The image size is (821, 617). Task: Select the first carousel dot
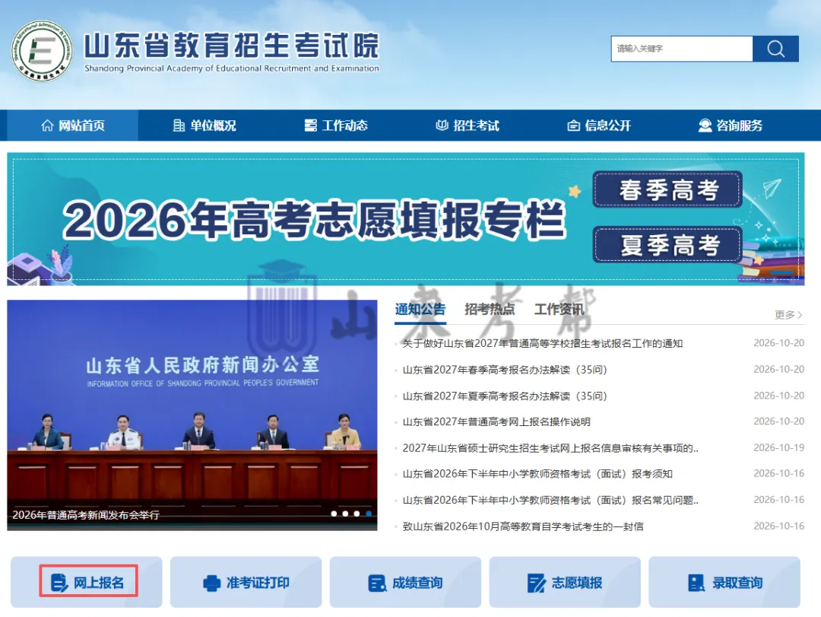click(334, 514)
